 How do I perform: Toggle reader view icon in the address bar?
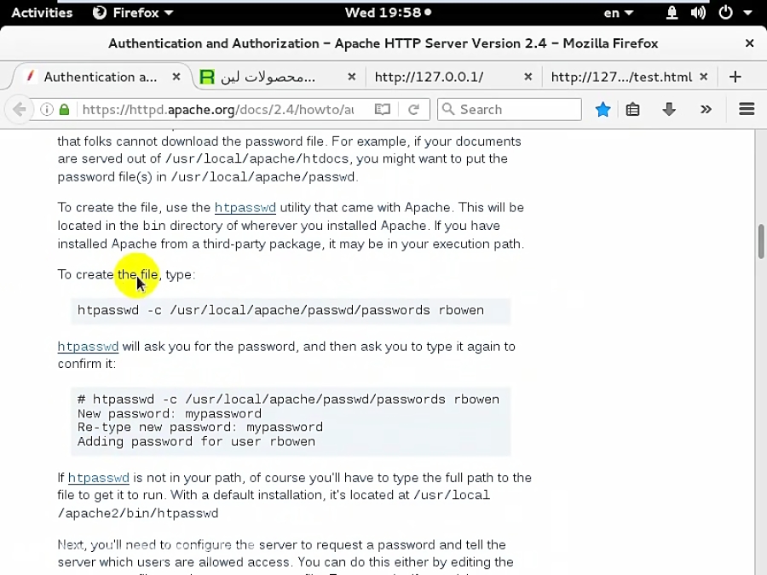[383, 109]
